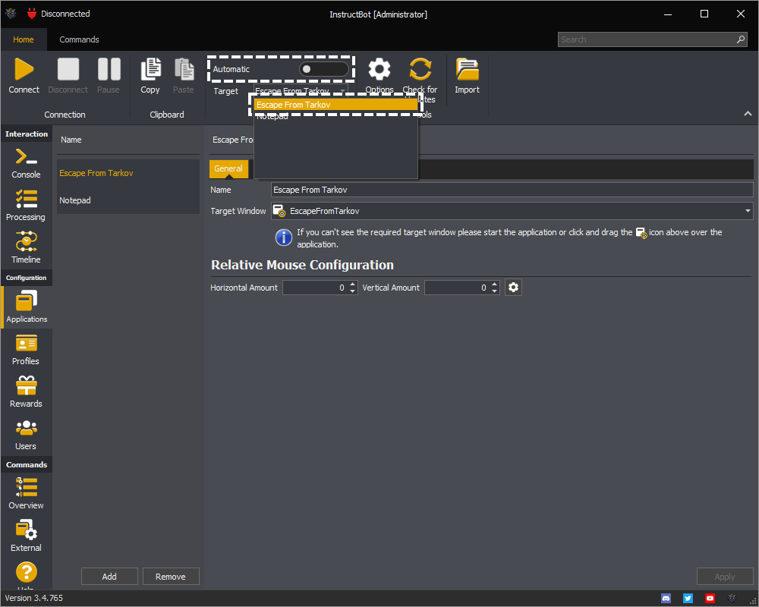Click the Name column header
This screenshot has width=759, height=607.
(71, 140)
